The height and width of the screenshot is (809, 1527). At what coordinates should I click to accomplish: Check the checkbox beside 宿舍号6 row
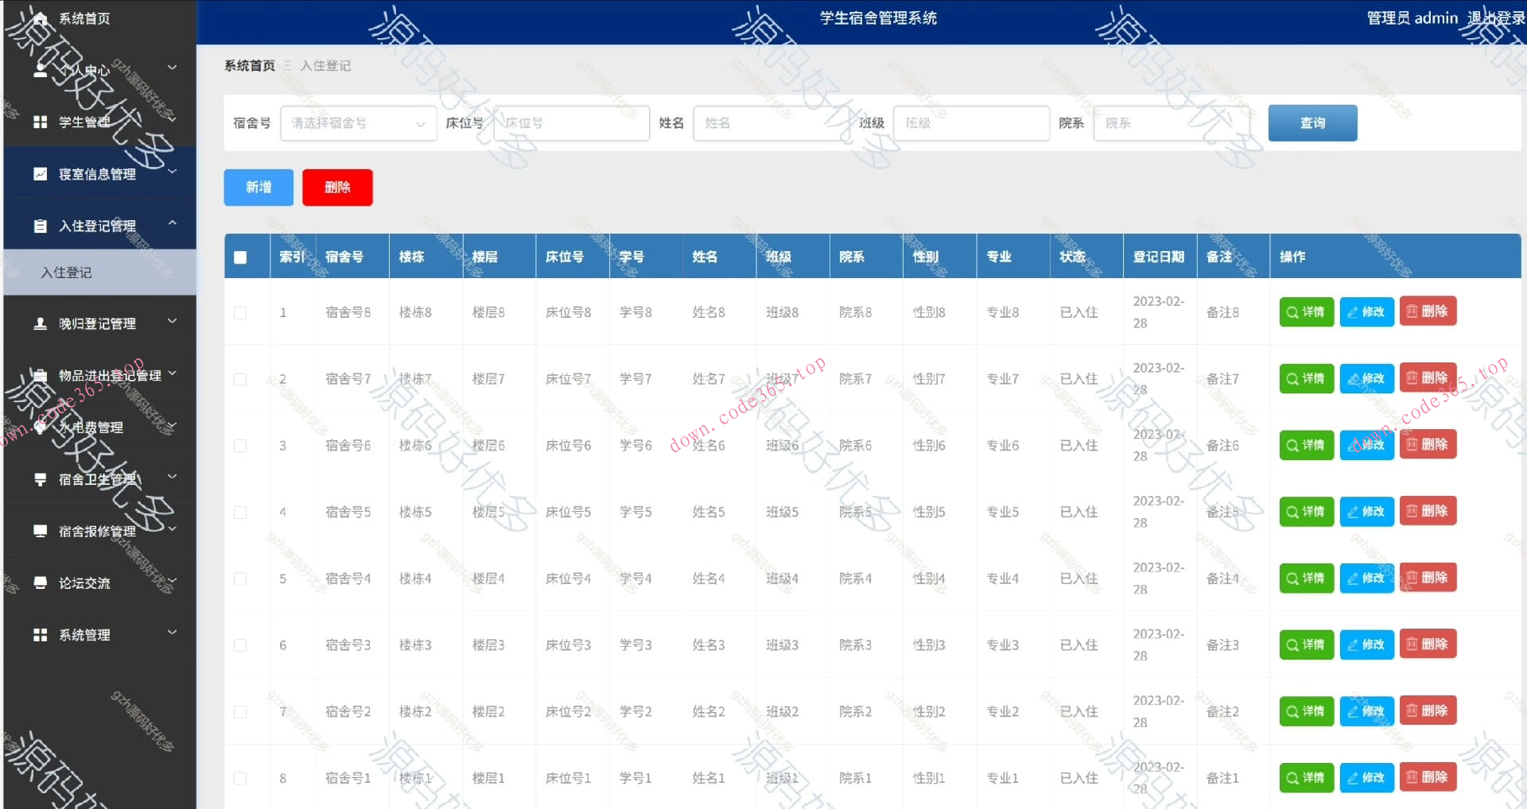pyautogui.click(x=240, y=446)
